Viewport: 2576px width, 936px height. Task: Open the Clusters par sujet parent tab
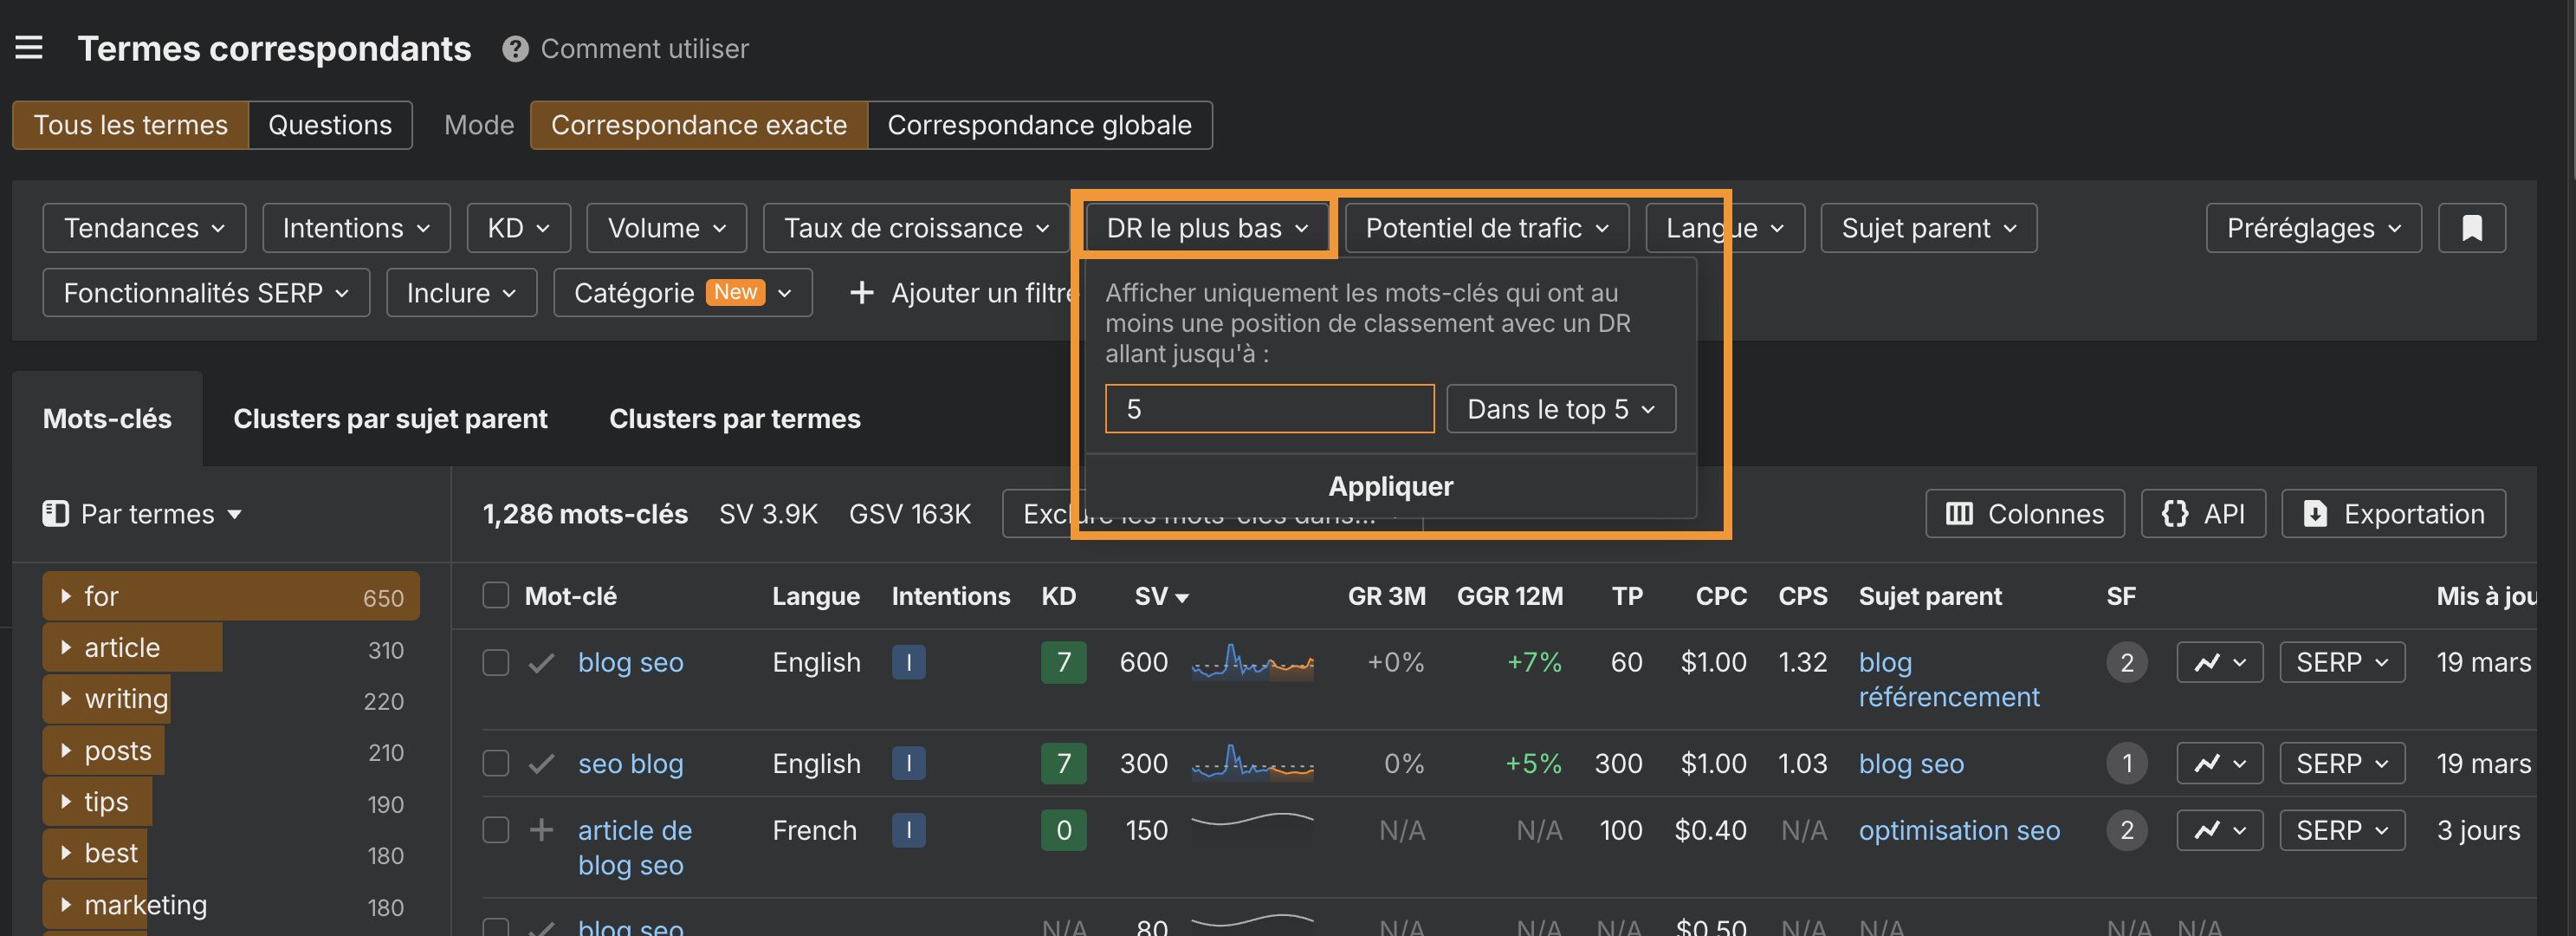pos(390,418)
